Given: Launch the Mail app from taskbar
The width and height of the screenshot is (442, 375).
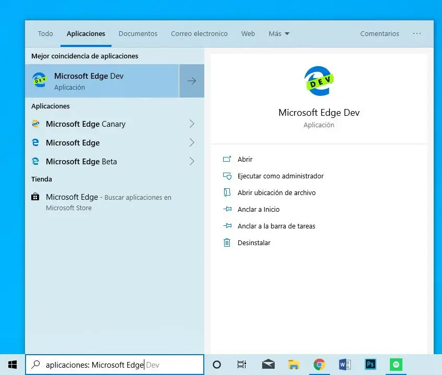Looking at the screenshot, I should 268,365.
